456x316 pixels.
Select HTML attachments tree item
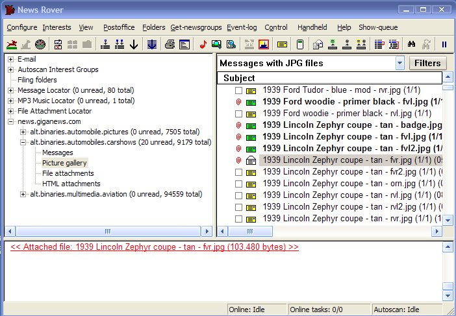(71, 184)
